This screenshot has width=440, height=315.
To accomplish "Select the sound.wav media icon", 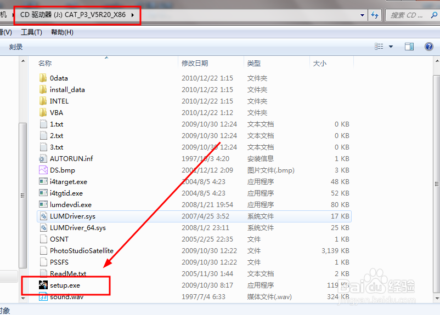I will click(x=43, y=296).
